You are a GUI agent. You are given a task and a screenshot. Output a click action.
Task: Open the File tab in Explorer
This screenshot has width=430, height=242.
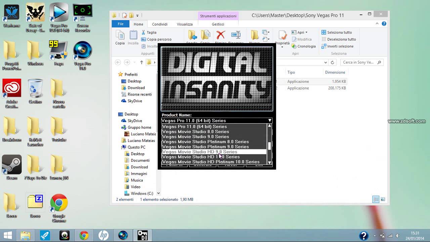point(121,24)
